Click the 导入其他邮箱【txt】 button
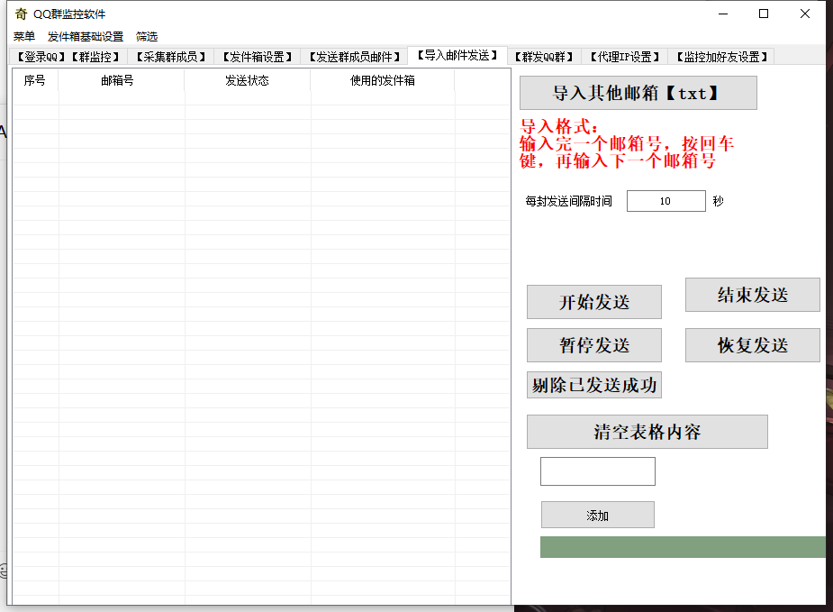This screenshot has width=833, height=612. click(638, 93)
